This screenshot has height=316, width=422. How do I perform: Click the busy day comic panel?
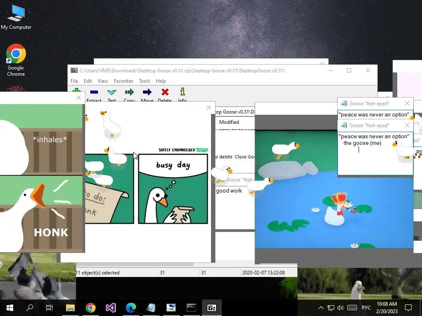point(173,188)
